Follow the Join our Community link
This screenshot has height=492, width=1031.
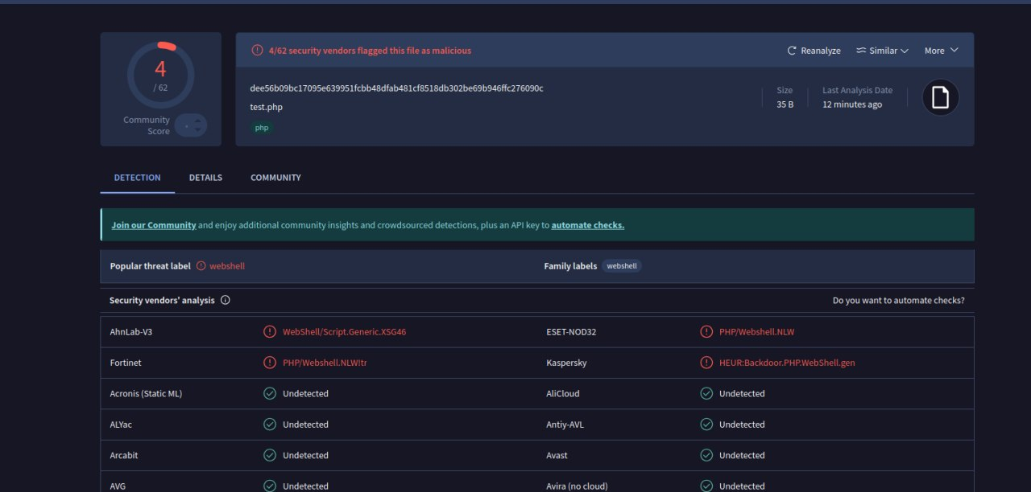point(154,225)
